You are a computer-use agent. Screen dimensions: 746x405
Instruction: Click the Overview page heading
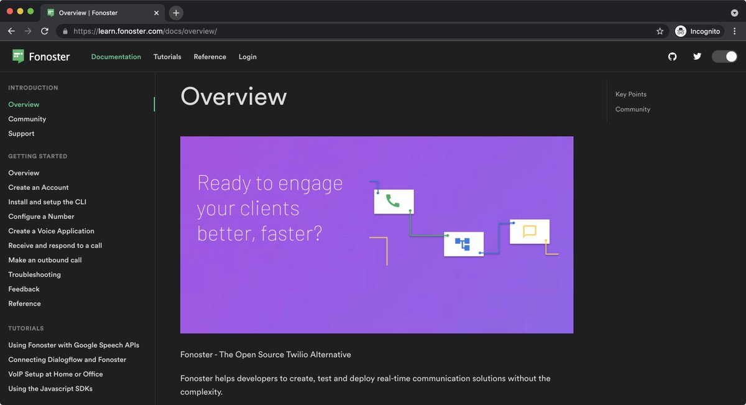pos(234,96)
